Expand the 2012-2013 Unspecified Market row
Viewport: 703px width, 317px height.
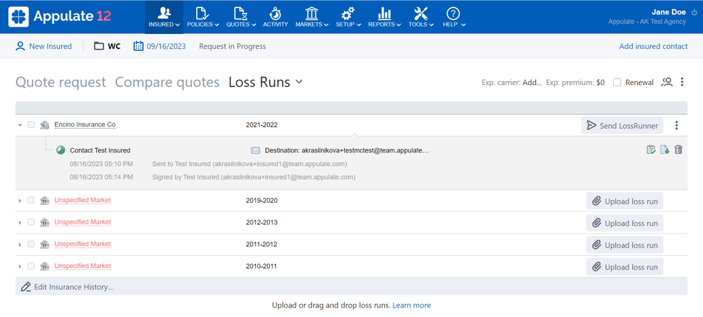[x=20, y=222]
